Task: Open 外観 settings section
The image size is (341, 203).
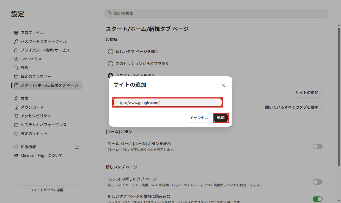Action: [47, 67]
